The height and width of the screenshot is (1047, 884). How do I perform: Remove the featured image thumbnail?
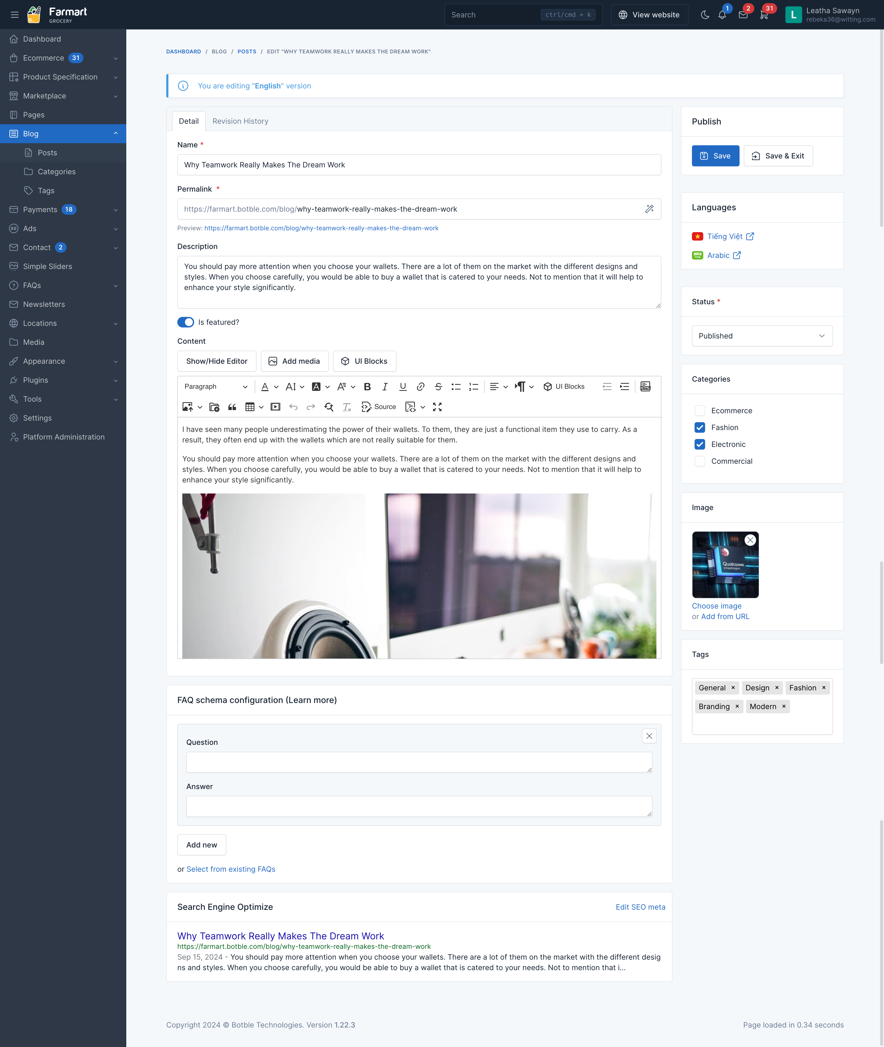coord(750,540)
